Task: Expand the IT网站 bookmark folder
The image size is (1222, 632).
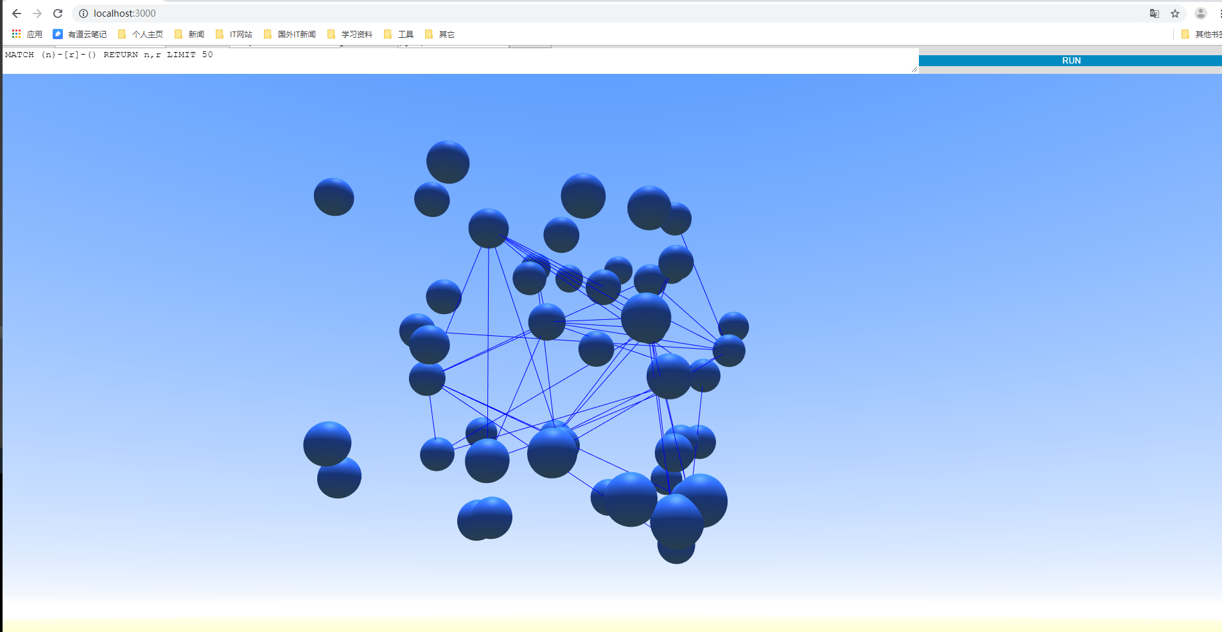Action: [234, 34]
